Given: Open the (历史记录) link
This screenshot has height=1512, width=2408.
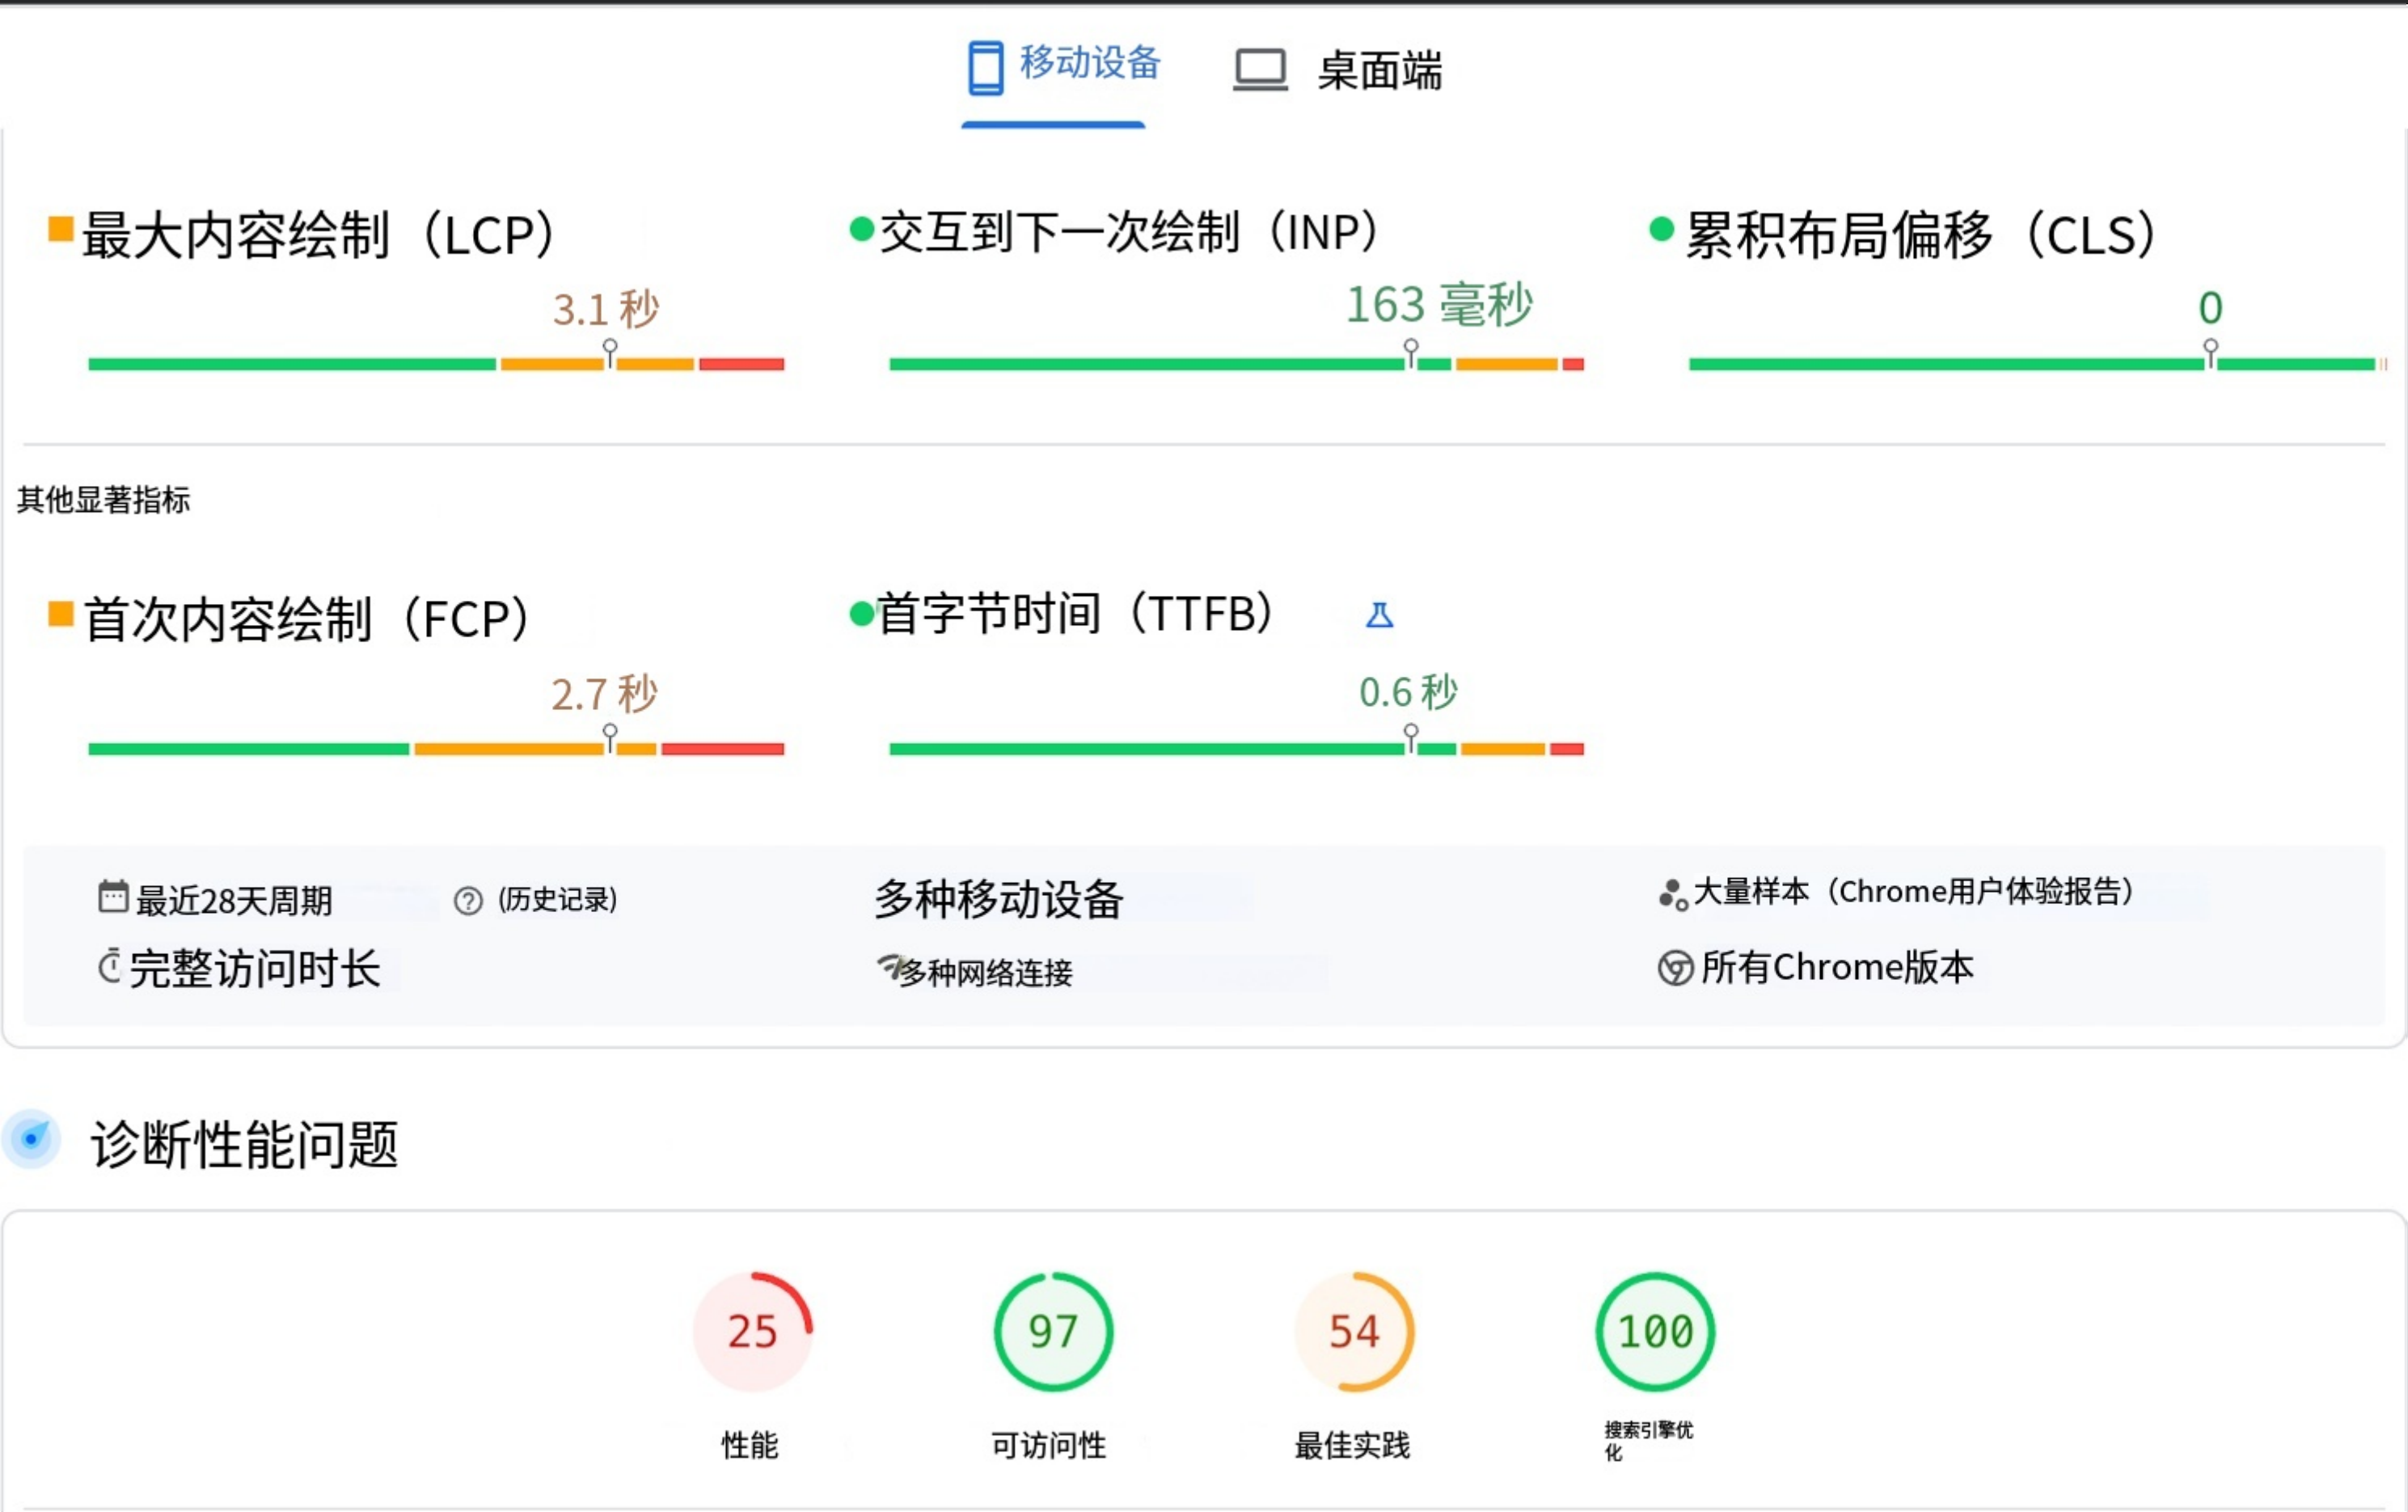Looking at the screenshot, I should click(557, 900).
